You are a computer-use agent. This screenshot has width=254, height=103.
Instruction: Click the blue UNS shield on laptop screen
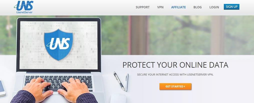(x=58, y=44)
